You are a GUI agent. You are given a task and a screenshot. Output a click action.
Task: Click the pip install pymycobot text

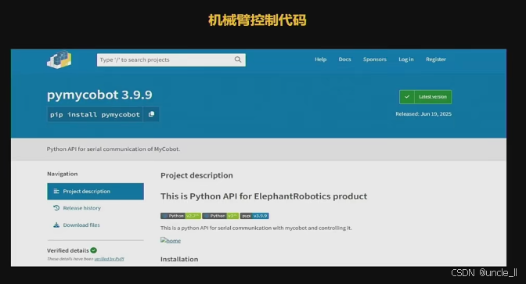pos(95,114)
